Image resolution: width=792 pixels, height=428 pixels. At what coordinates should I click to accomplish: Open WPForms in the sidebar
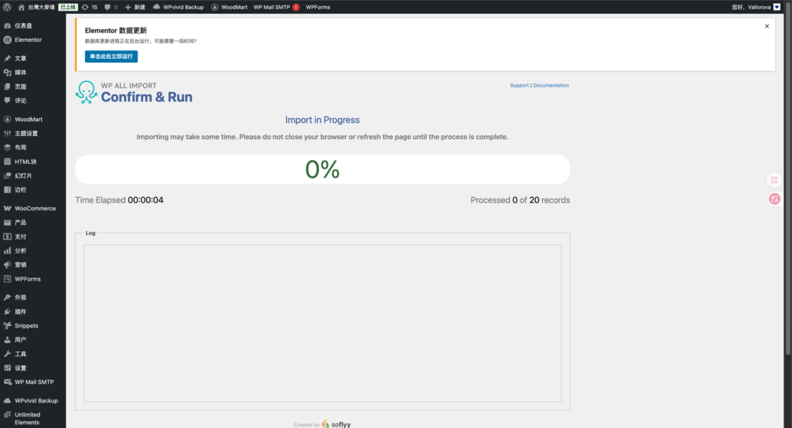27,279
